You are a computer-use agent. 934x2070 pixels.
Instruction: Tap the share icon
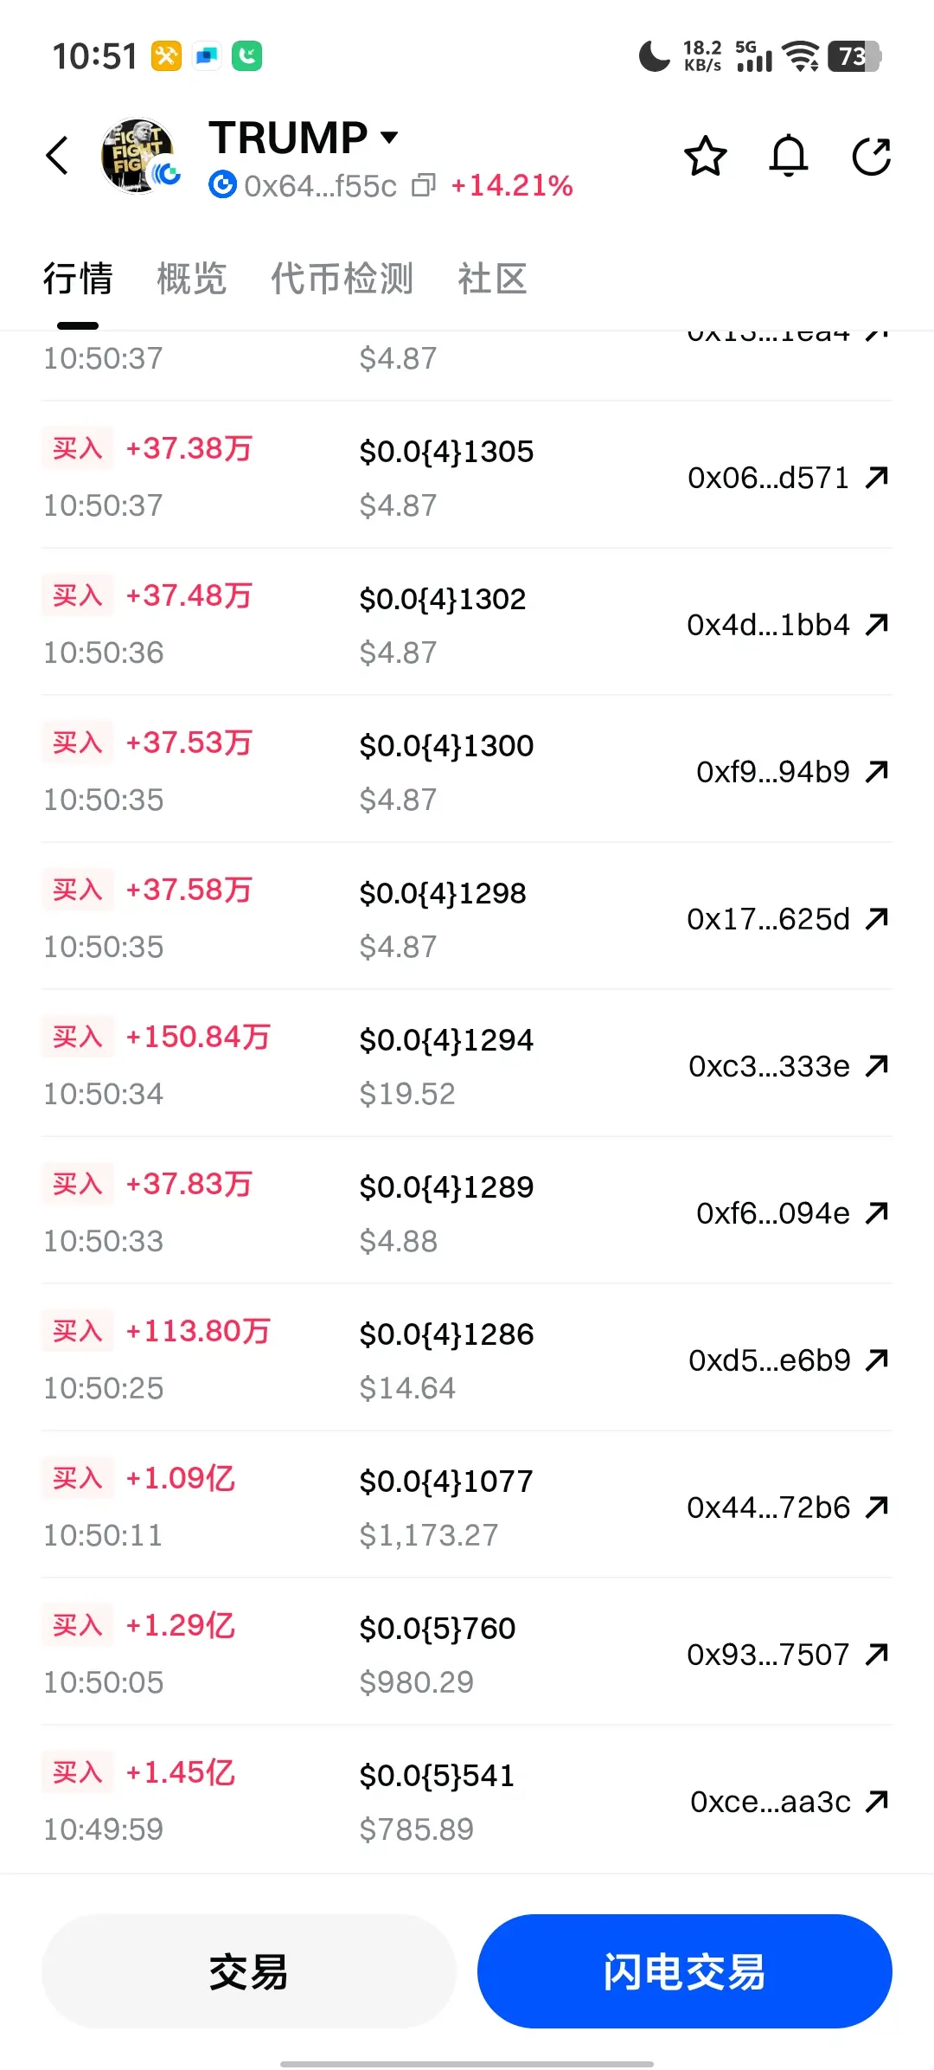click(x=871, y=157)
